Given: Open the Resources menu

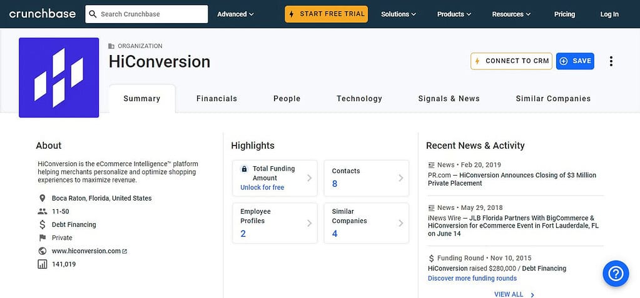Looking at the screenshot, I should [511, 14].
